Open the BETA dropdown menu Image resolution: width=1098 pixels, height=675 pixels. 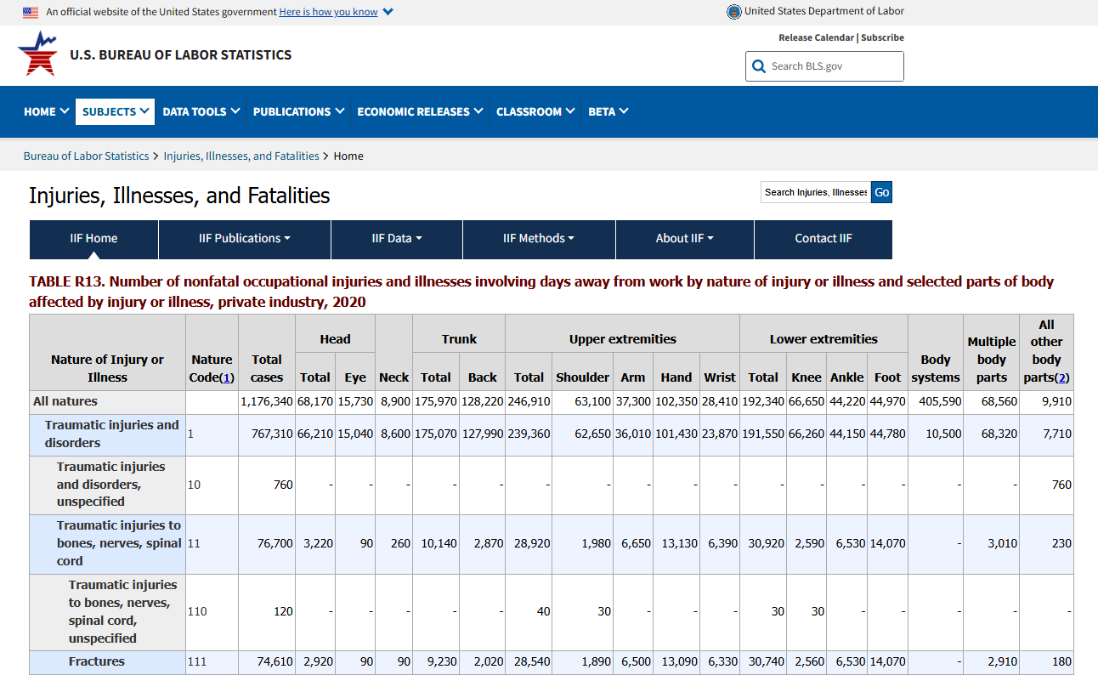(608, 111)
